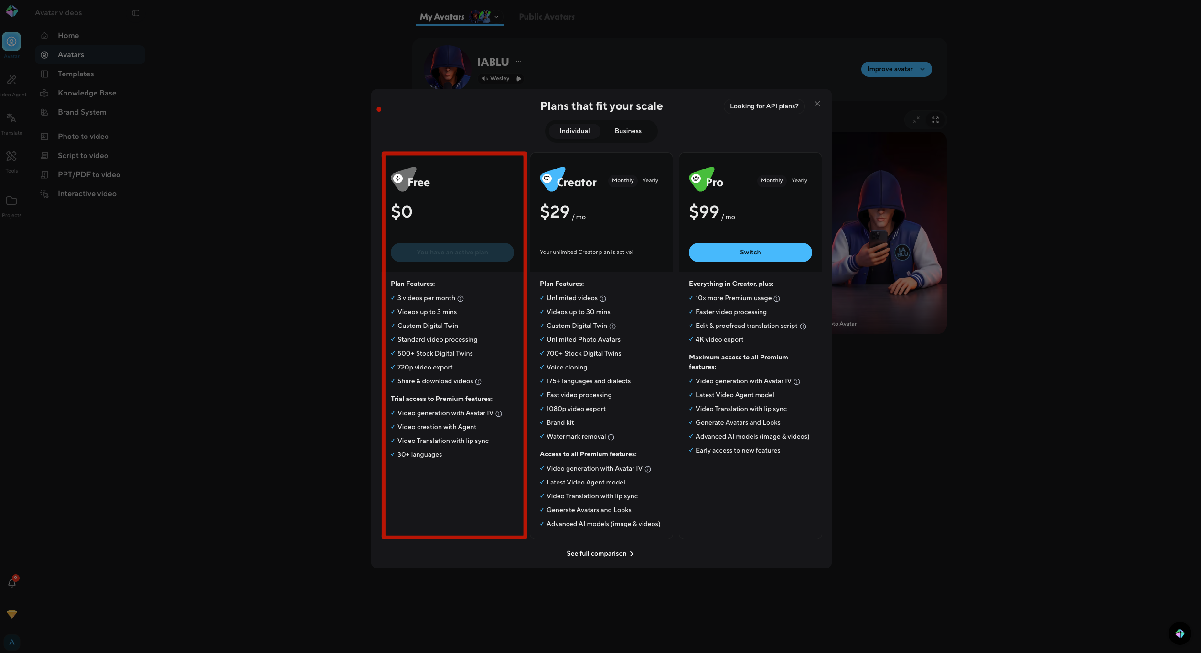Image resolution: width=1201 pixels, height=653 pixels.
Task: Open the IABLU options ellipsis menu
Action: (519, 62)
